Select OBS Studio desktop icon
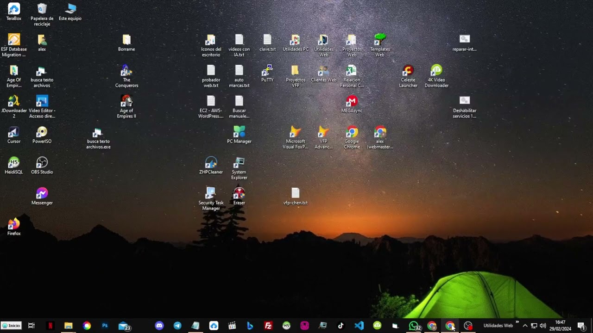 click(x=42, y=166)
